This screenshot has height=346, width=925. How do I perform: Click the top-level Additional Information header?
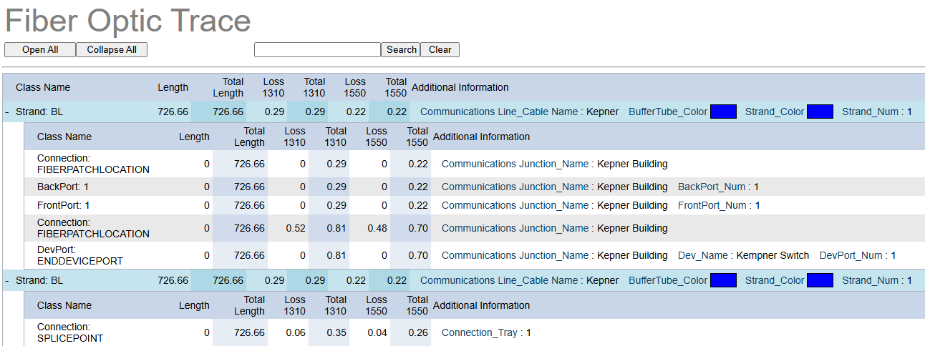460,87
